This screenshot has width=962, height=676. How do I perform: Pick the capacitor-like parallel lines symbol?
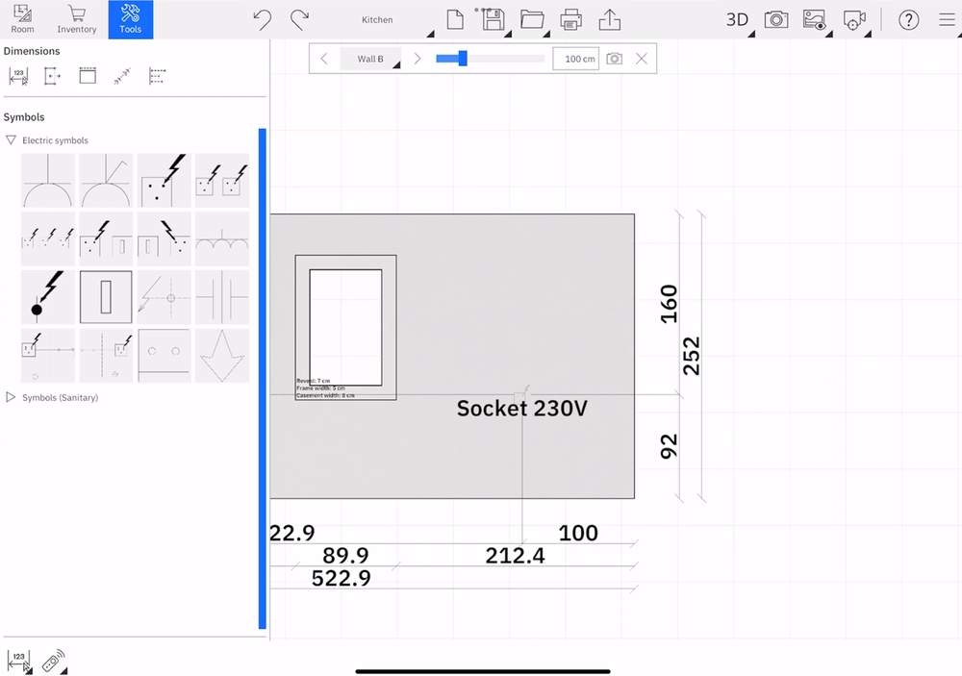(x=222, y=297)
